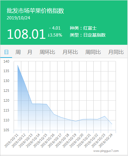Viewport: 128px width, 156px height.
Task: Click the label 种类：红富士
Action: [x=83, y=28]
